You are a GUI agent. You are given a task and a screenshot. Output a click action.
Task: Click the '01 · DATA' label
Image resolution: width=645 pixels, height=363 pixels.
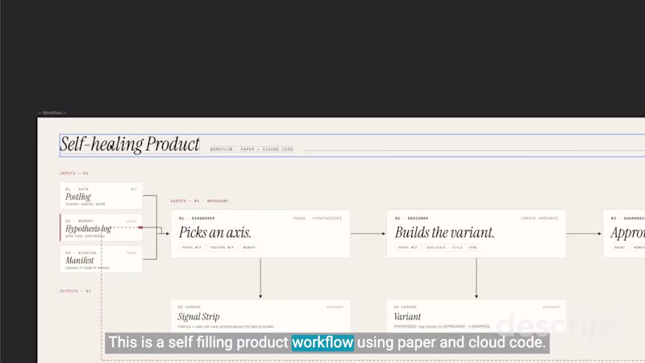[77, 190]
